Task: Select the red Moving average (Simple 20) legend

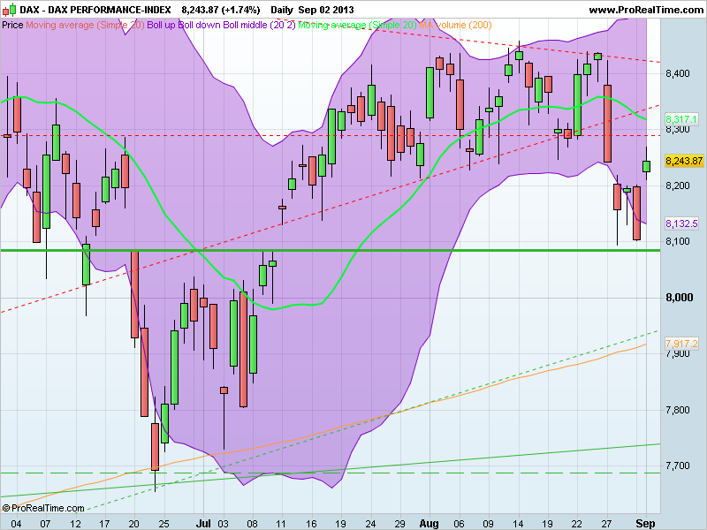Action: 85,25
